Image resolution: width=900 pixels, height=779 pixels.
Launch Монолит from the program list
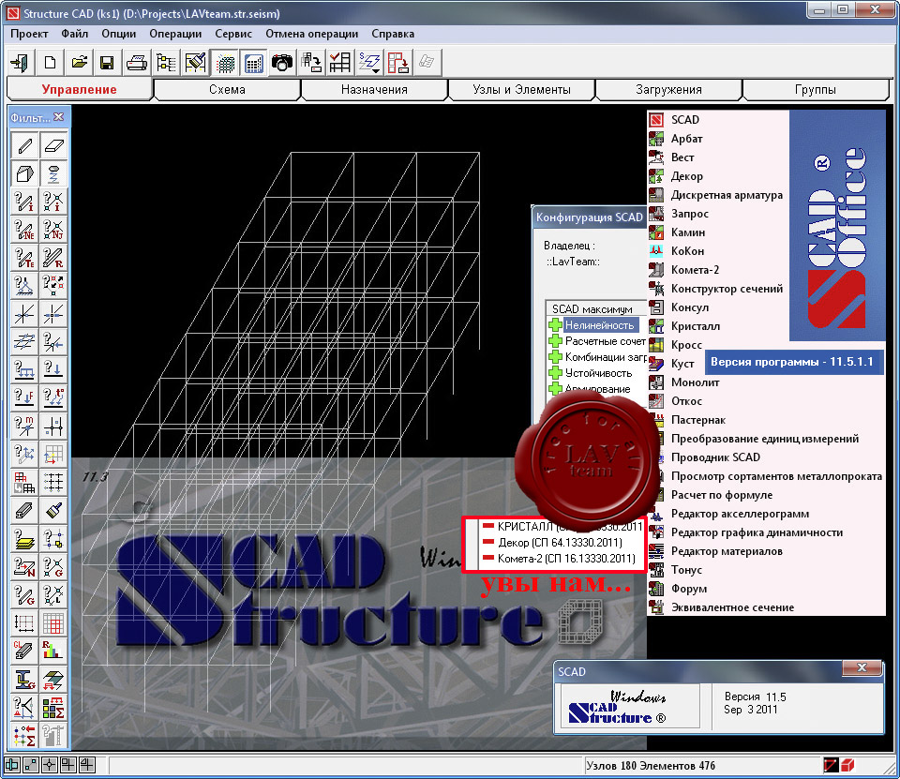(695, 382)
